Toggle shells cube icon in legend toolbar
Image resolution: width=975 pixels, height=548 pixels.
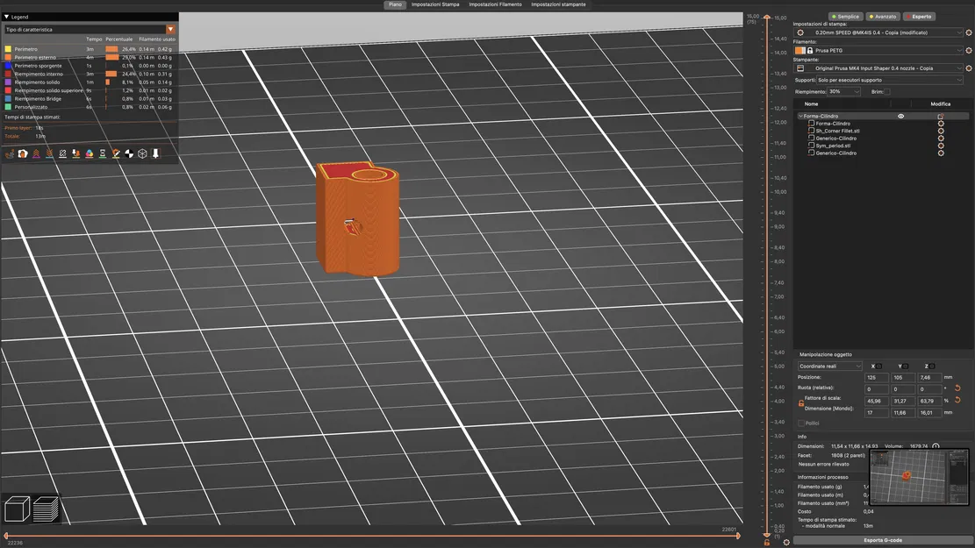point(142,153)
